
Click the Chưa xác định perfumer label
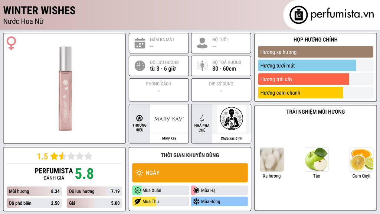pos(232,138)
